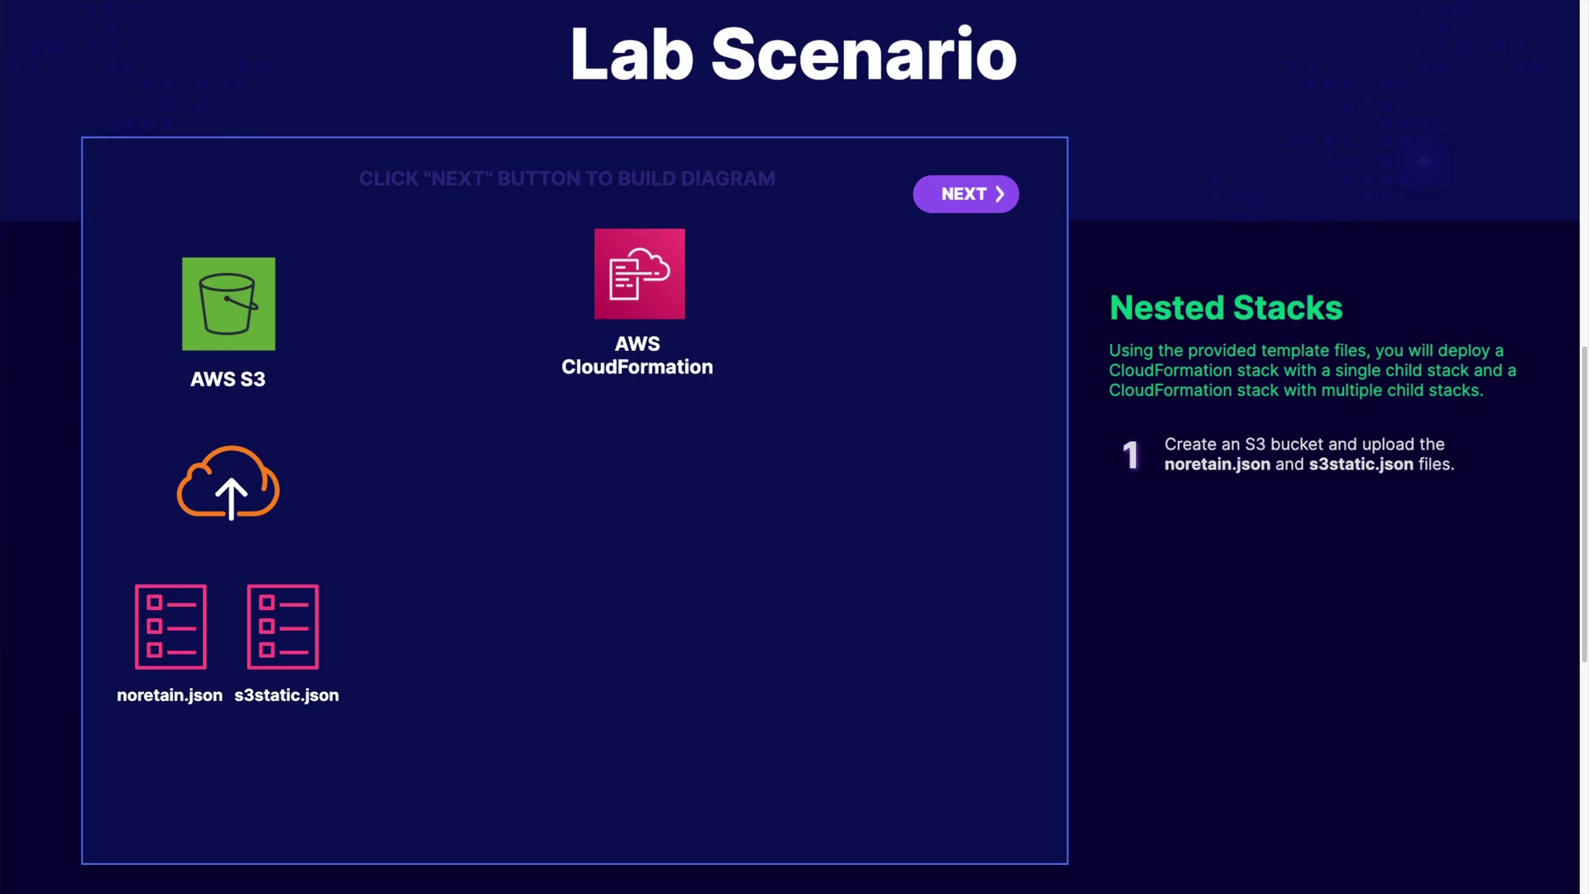The image size is (1589, 894).
Task: Select the green AWS S3 bucket icon
Action: [x=228, y=304]
